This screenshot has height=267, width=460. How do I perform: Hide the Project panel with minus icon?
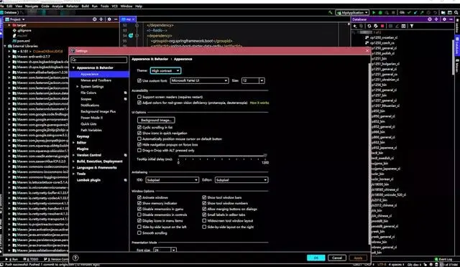point(116,19)
